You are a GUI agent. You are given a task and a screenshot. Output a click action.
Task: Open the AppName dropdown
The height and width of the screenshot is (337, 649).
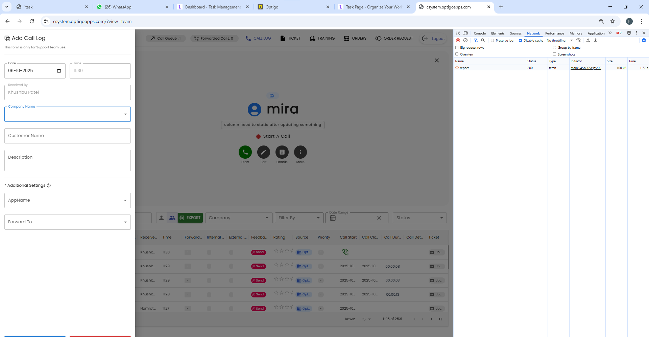tap(125, 201)
